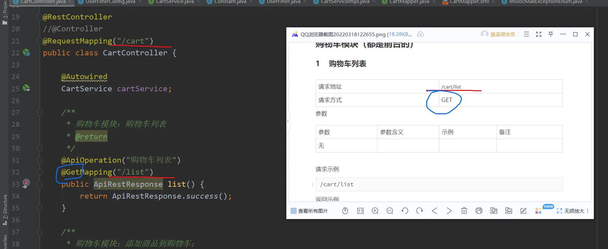Open mouse-wheel mode icon in image viewer toolbar
Viewport: 608px width, 249px height.
[x=345, y=211]
